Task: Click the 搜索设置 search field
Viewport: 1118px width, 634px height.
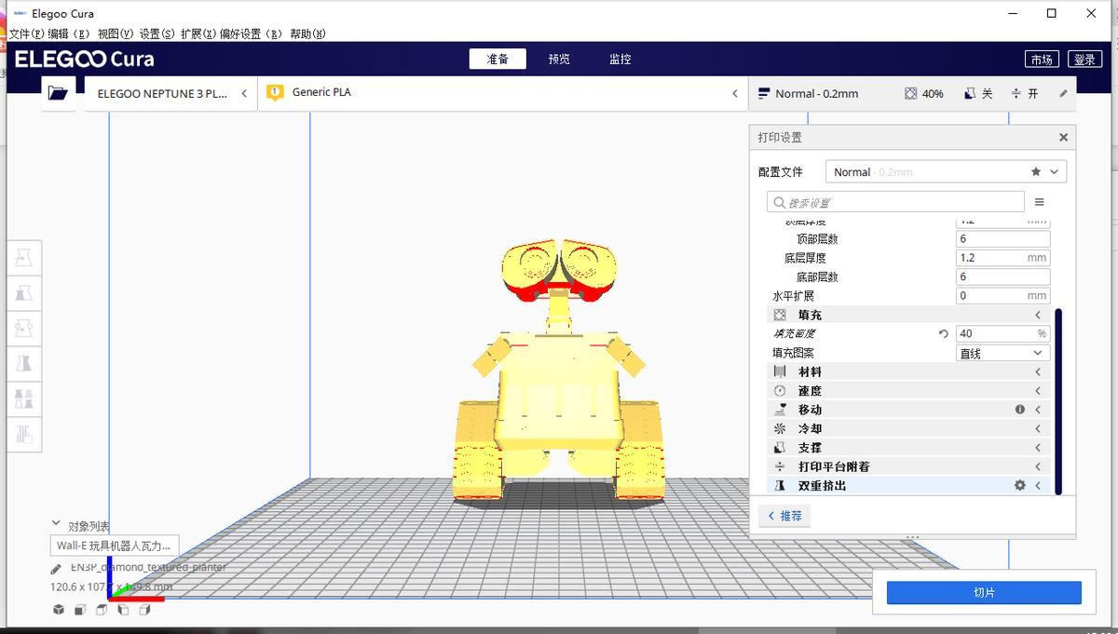Action: pos(894,201)
